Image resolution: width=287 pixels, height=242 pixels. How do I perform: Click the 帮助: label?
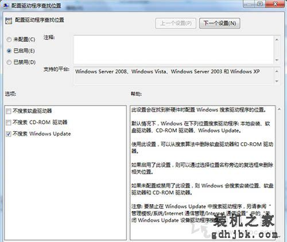point(137,93)
